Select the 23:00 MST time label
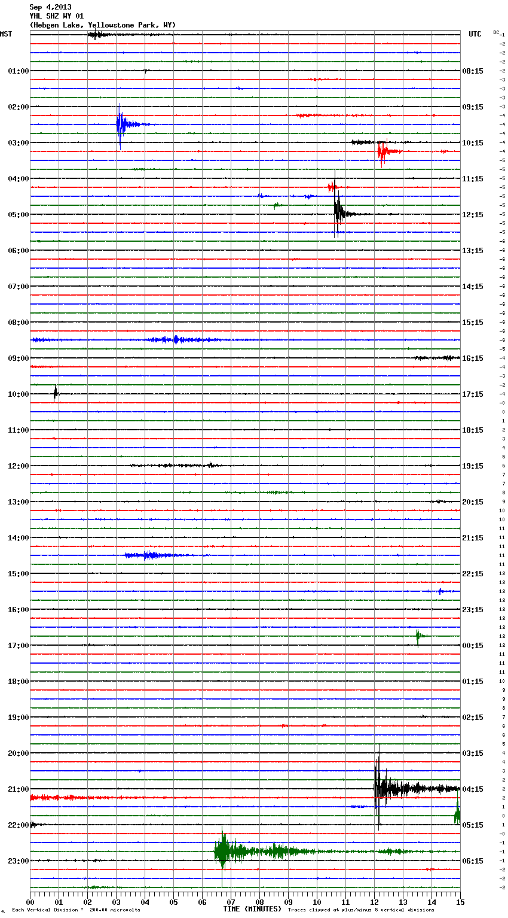Viewport: 508px width, 918px height. pyautogui.click(x=19, y=861)
